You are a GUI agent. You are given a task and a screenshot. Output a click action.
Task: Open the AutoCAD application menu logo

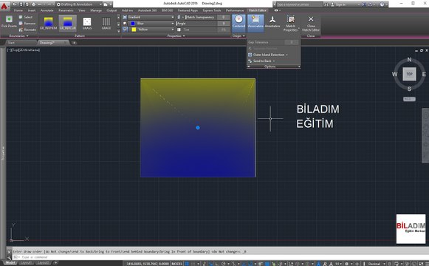click(x=4, y=5)
